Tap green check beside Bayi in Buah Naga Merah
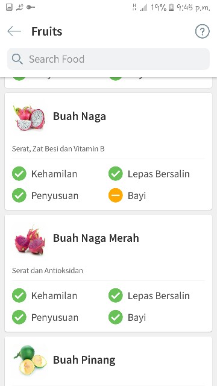The height and width of the screenshot is (386, 217). point(115,317)
